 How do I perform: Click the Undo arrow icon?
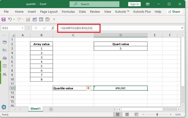(10, 19)
